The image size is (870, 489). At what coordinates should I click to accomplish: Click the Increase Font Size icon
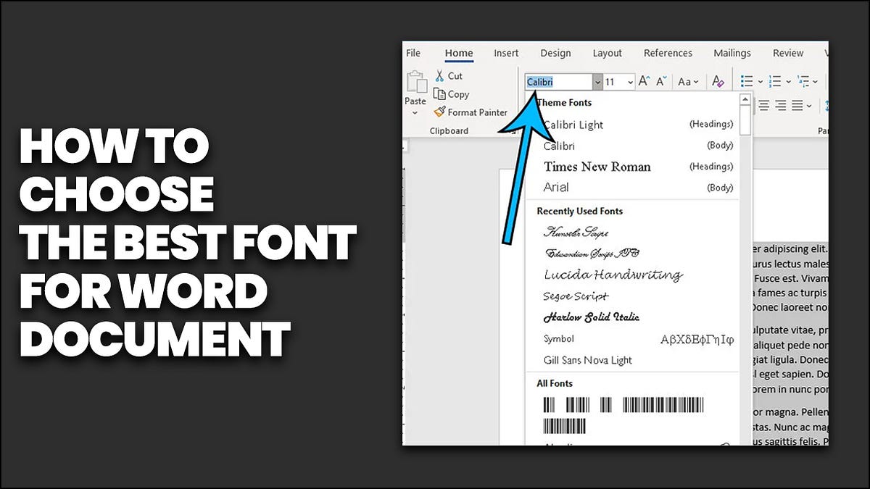[644, 81]
